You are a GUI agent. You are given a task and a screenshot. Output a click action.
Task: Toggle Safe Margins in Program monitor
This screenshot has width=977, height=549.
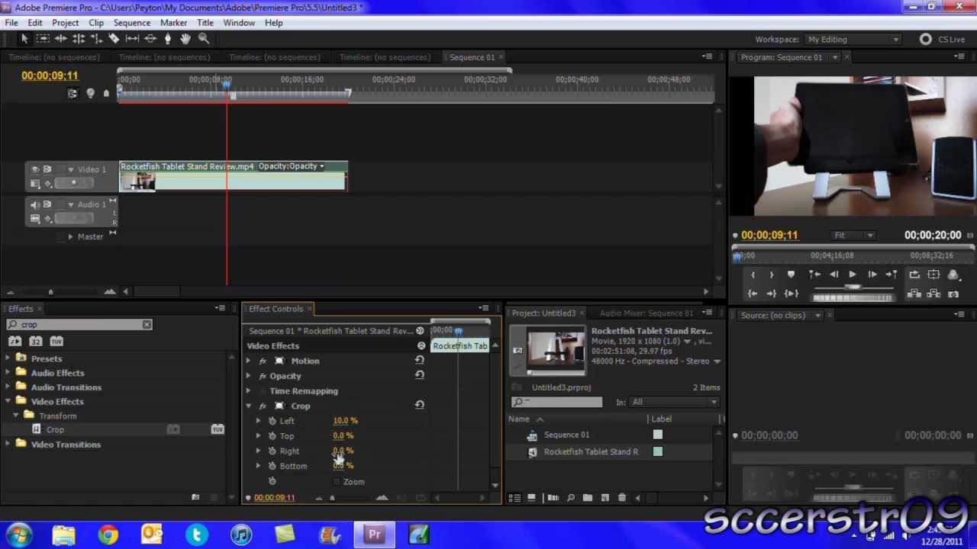(x=933, y=274)
